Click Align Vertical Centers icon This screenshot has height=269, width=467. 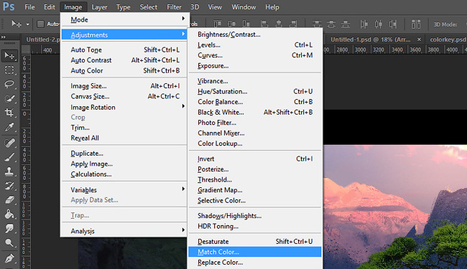(231, 24)
